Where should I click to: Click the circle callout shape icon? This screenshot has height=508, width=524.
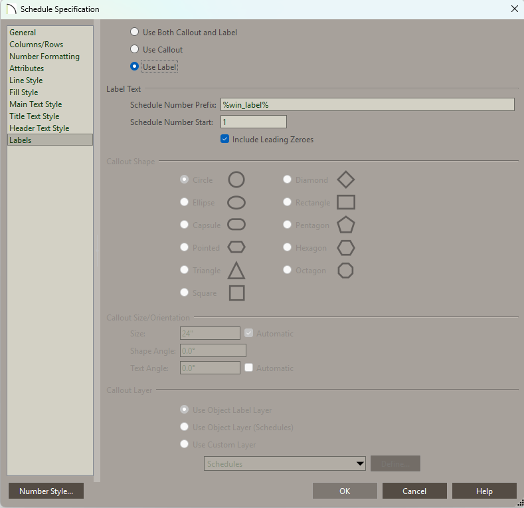coord(236,180)
